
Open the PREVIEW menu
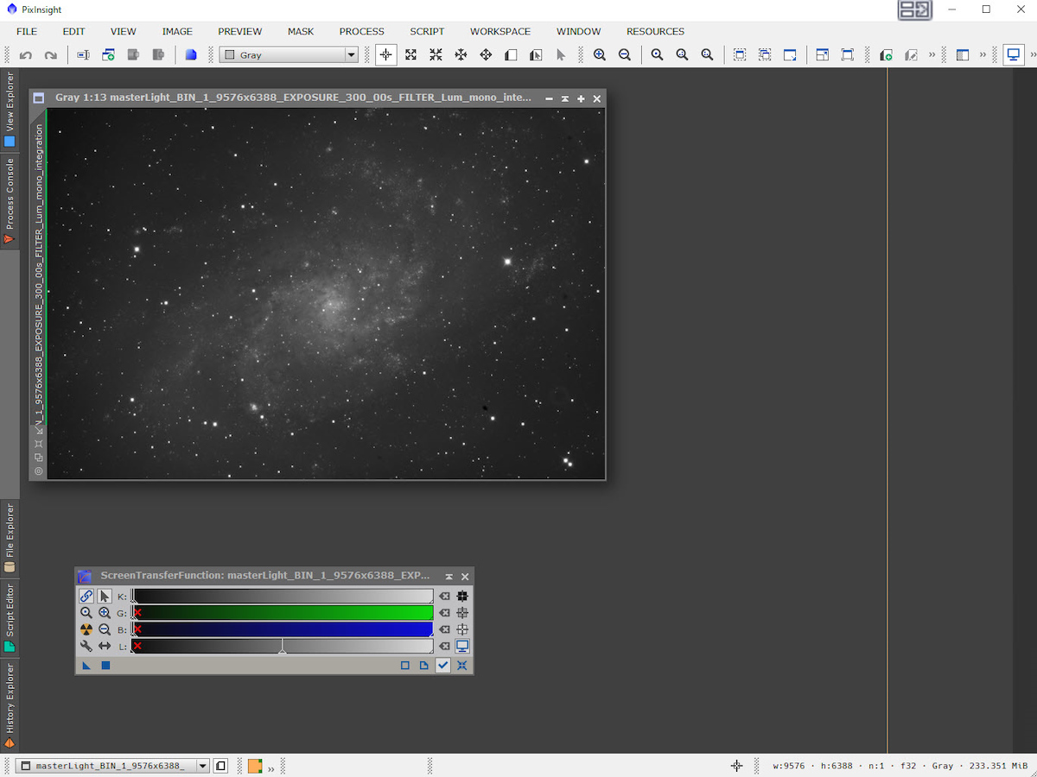[x=239, y=31]
